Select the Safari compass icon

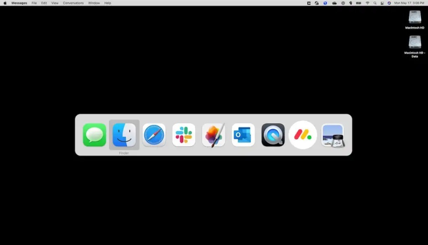tap(154, 135)
